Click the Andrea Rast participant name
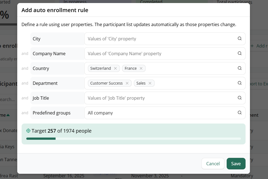 9,176
